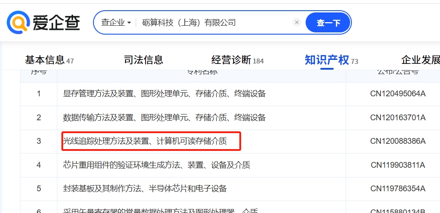Select publication number CN119786354A
The image size is (440, 213).
398,189
